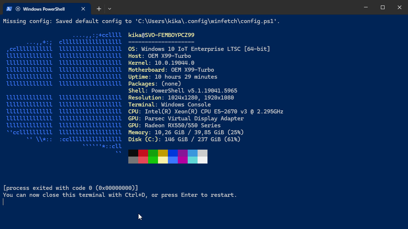408x229 pixels.
Task: Close the Windows Terminal window
Action: (399, 7)
